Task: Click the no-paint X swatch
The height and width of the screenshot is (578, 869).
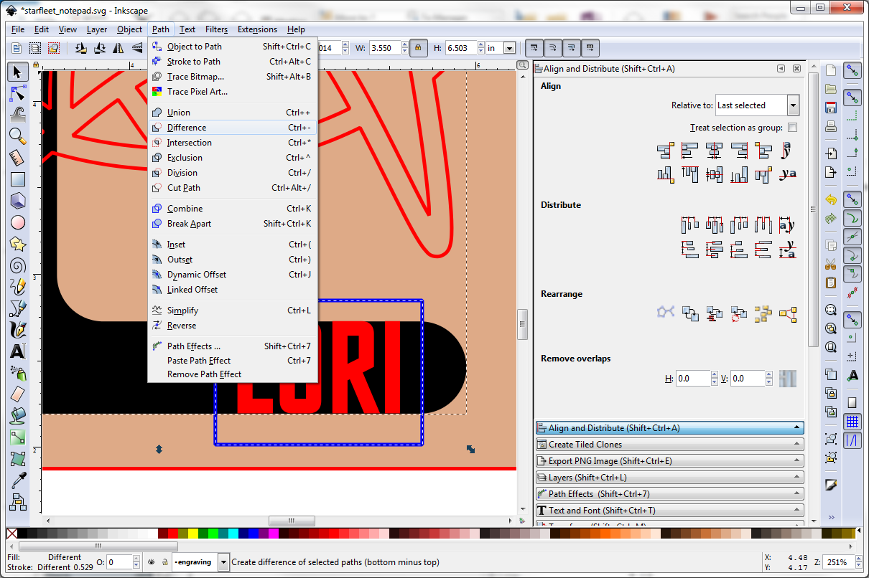Action: click(11, 534)
